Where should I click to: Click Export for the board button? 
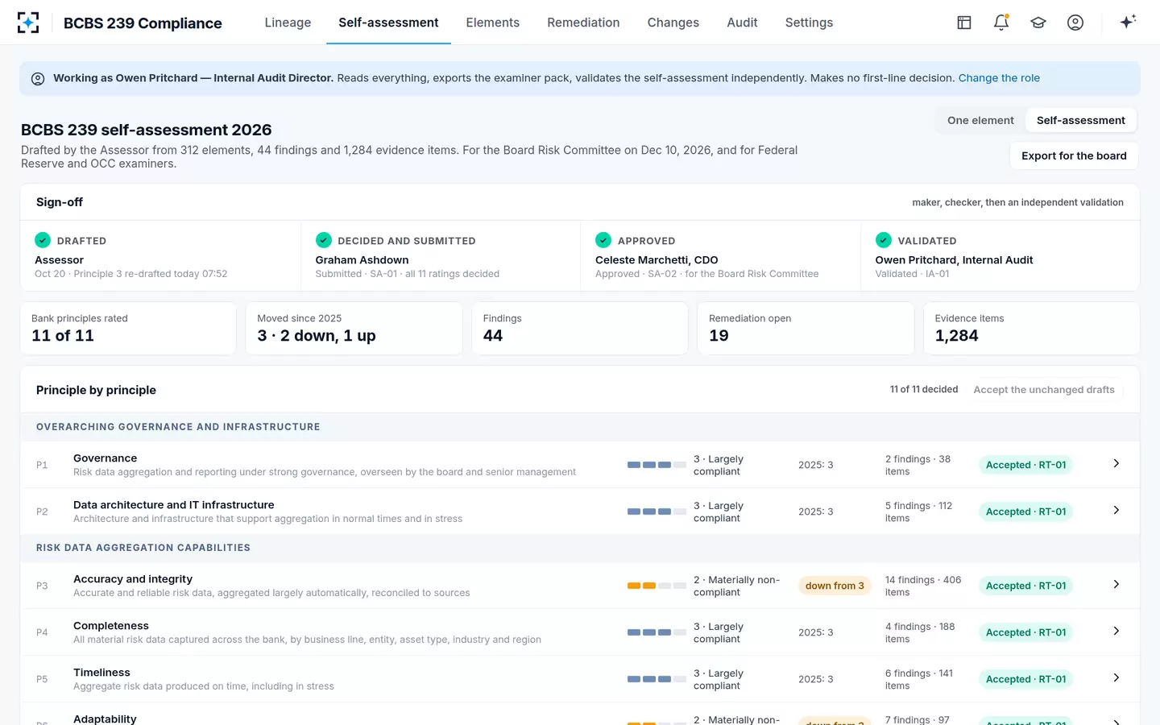click(x=1074, y=155)
